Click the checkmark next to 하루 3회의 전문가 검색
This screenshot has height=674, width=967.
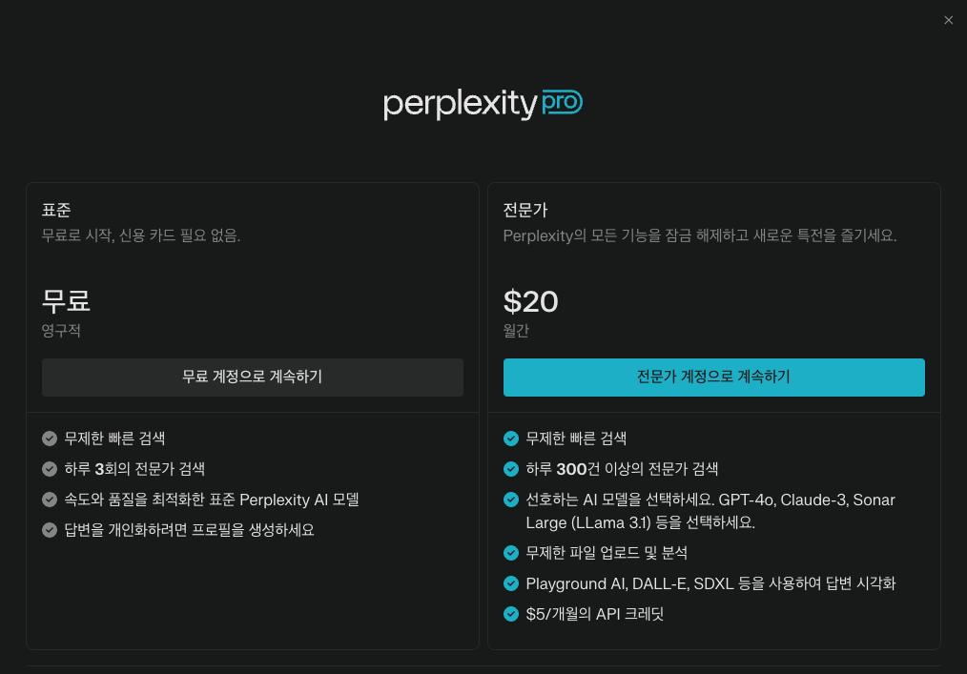click(49, 469)
